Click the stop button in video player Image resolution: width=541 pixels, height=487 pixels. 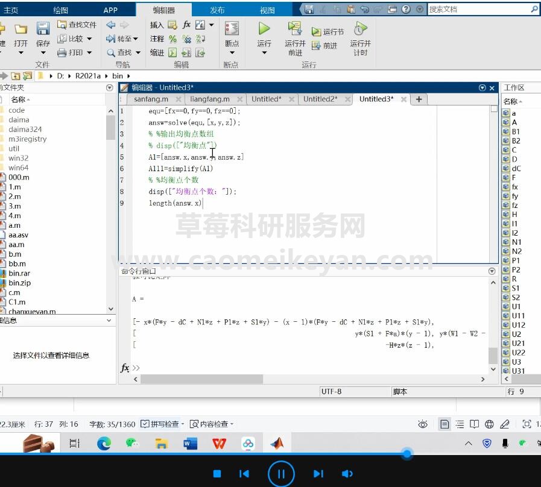click(217, 474)
